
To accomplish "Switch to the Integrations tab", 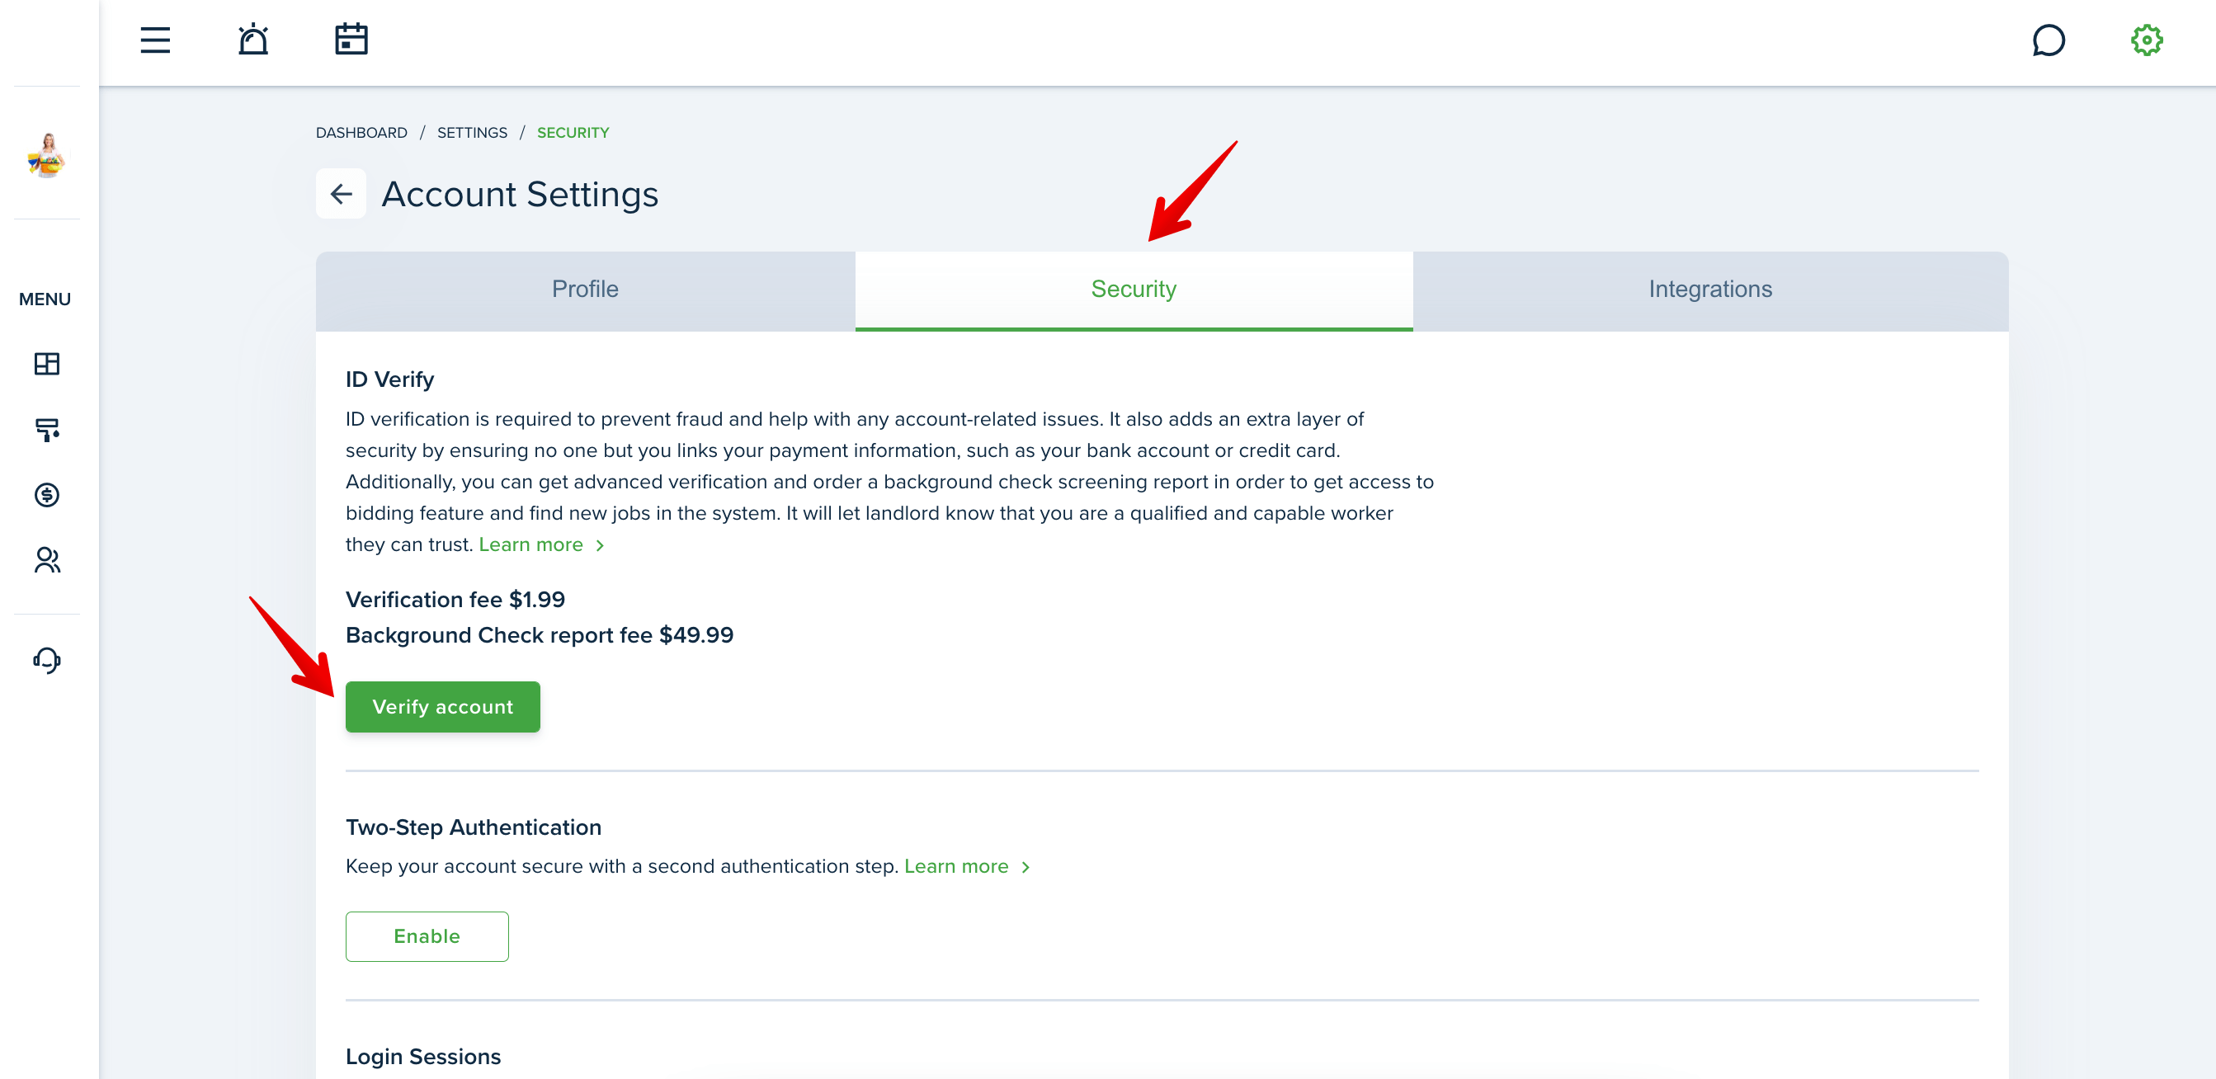I will (1710, 290).
